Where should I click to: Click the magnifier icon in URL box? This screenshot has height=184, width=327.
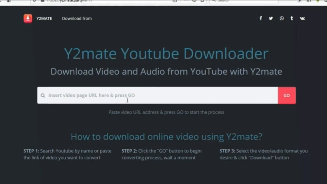(x=43, y=95)
